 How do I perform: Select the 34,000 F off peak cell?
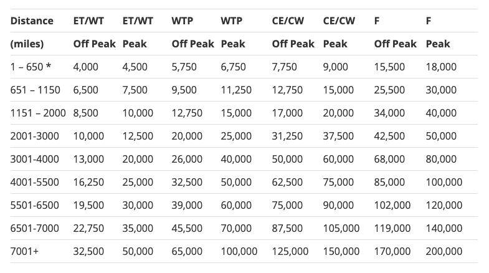click(x=389, y=113)
